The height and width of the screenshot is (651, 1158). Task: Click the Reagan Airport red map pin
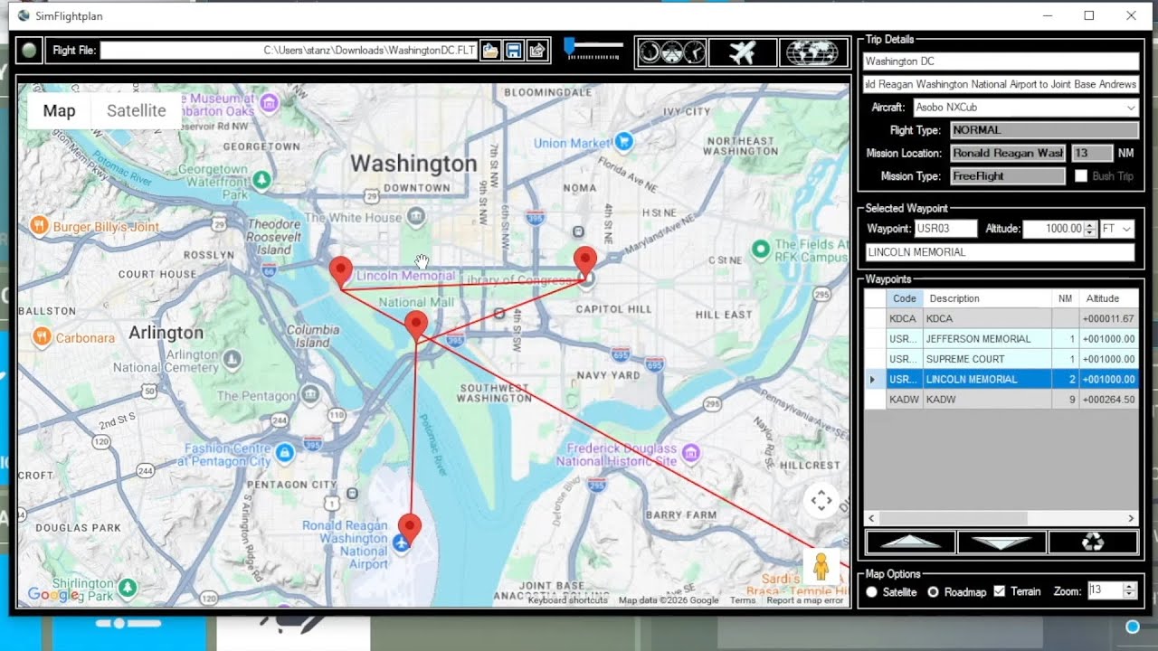click(x=410, y=529)
